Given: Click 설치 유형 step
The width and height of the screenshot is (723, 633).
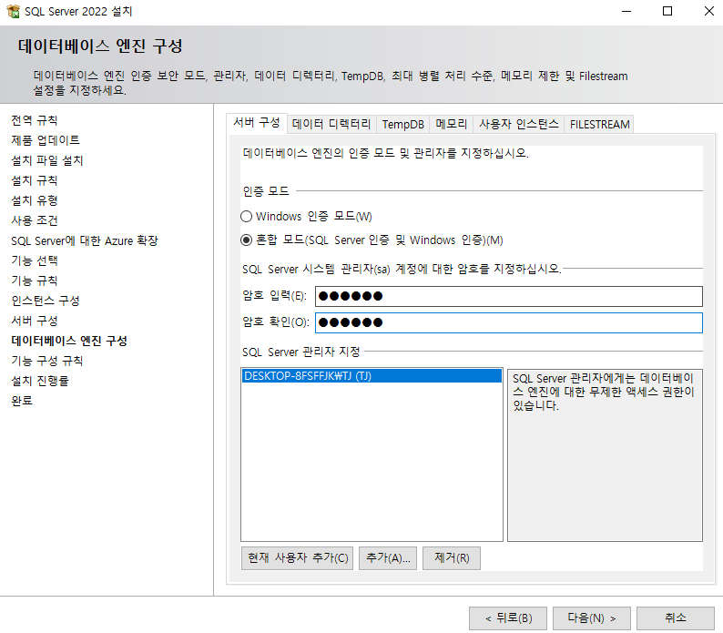Looking at the screenshot, I should 35,200.
